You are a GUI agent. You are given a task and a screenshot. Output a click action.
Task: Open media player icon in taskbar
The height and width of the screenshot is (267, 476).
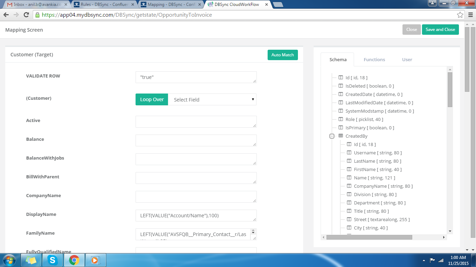tap(95, 260)
